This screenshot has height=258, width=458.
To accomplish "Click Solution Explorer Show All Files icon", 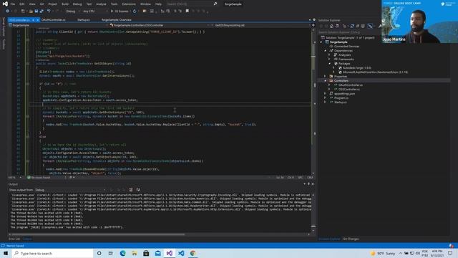I will click(x=363, y=26).
